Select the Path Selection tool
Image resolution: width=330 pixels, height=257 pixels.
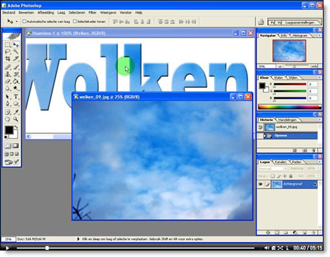(x=8, y=97)
